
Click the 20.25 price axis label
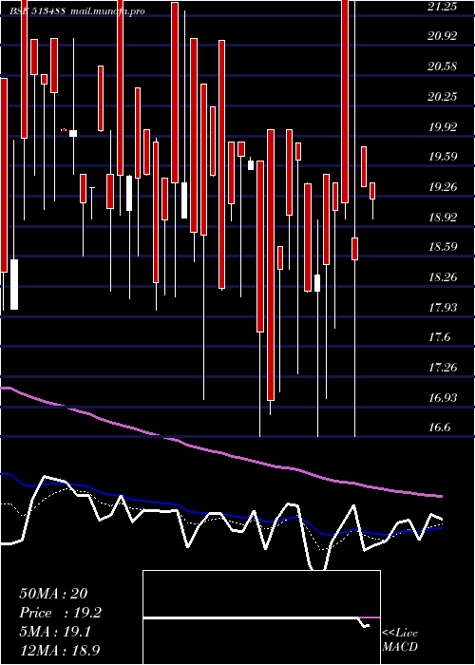443,97
